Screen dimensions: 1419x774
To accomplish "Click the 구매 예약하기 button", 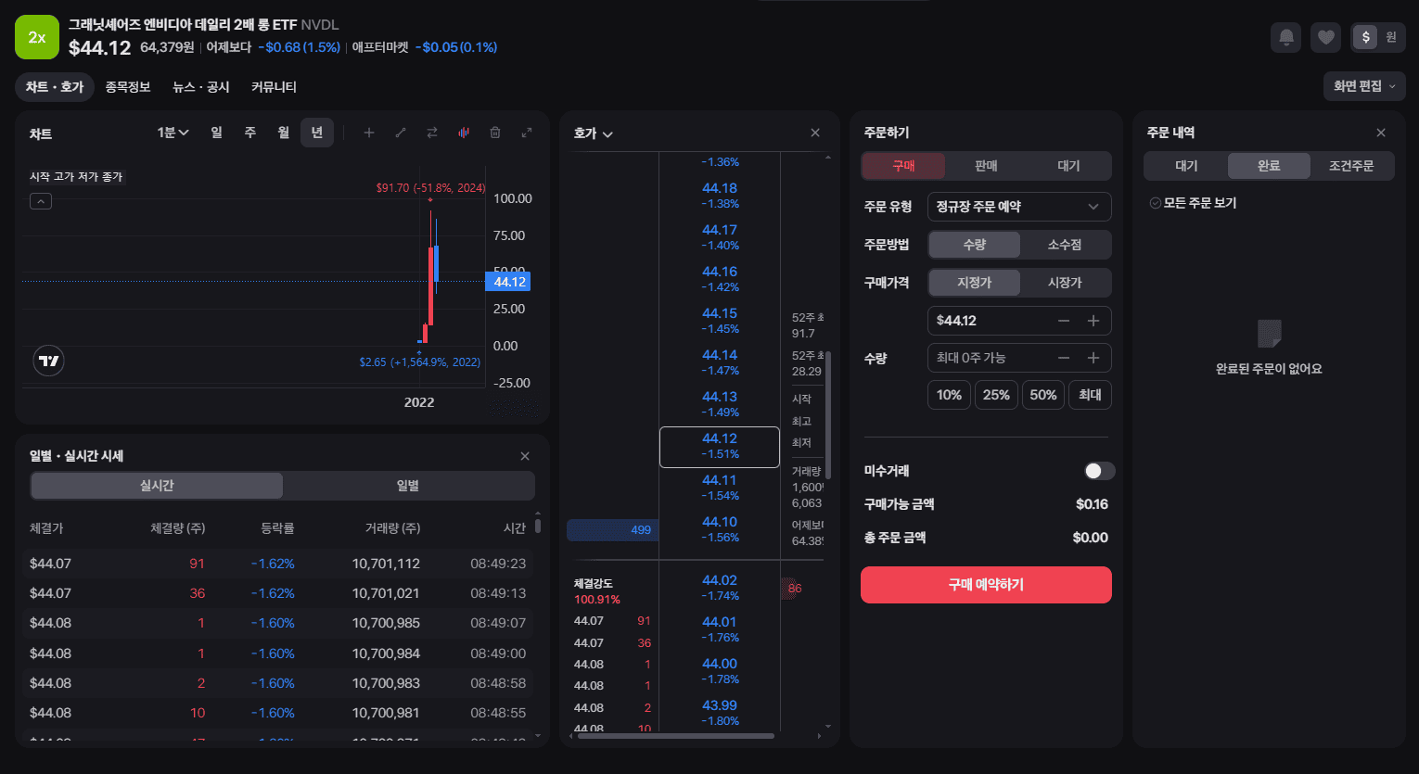I will click(985, 585).
